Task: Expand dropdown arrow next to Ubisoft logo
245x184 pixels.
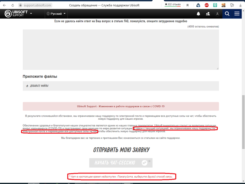Action: [x=31, y=14]
